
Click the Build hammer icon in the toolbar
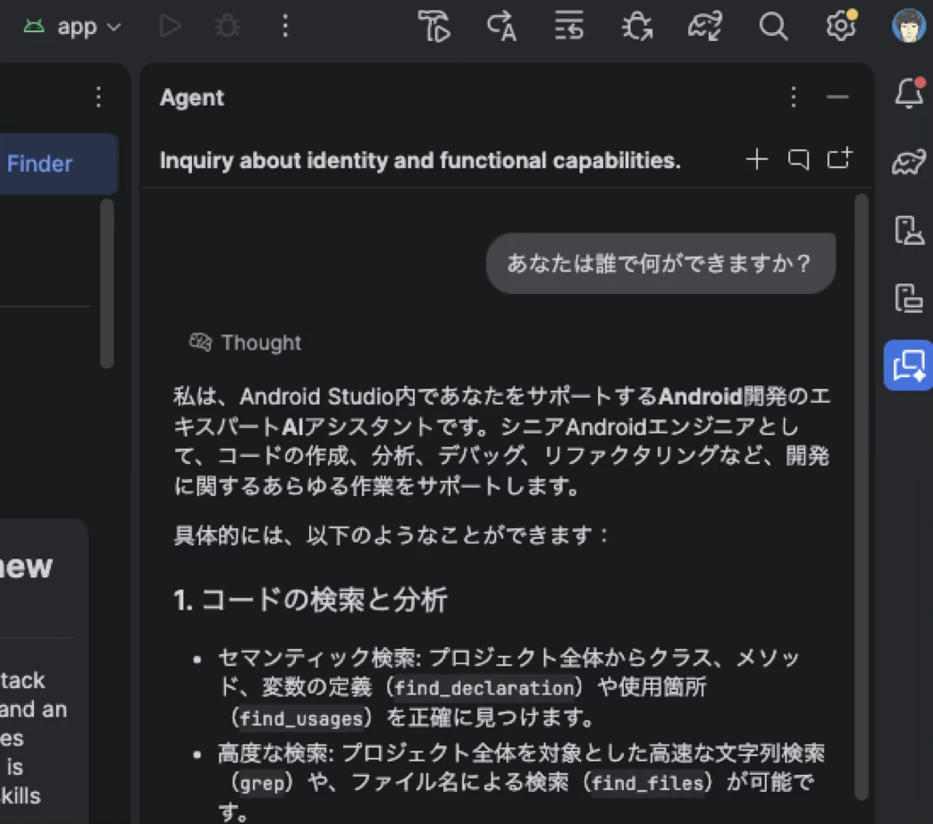point(434,27)
